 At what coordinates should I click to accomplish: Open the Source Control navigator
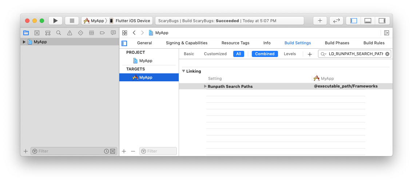pyautogui.click(x=37, y=33)
